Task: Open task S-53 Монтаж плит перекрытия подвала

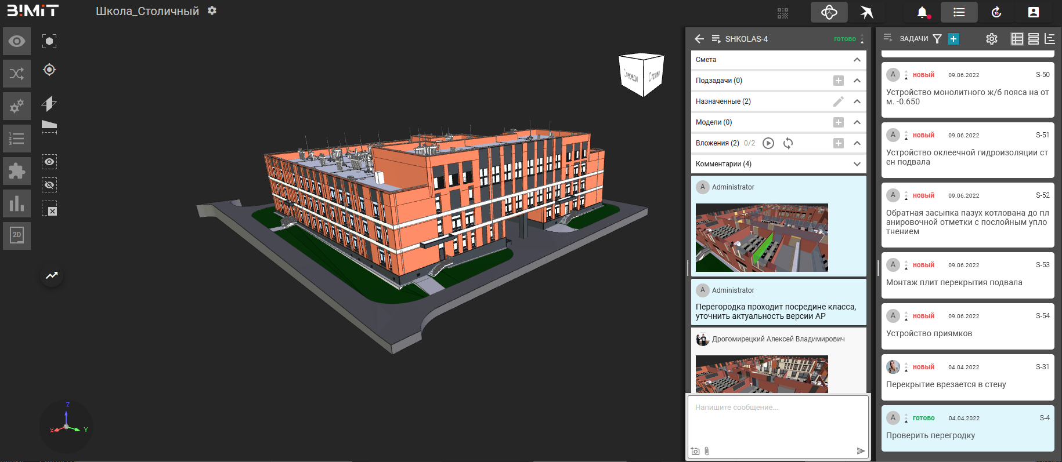Action: tap(967, 275)
